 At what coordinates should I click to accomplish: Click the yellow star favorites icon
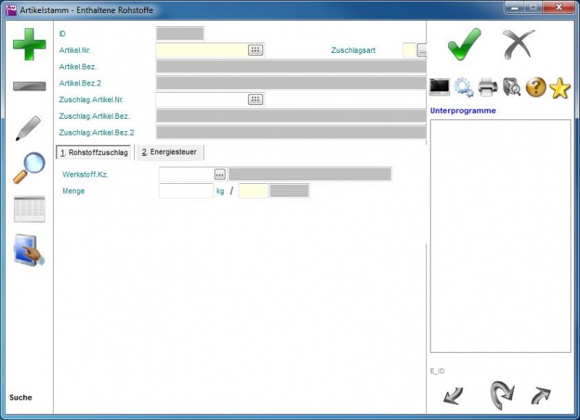click(560, 88)
